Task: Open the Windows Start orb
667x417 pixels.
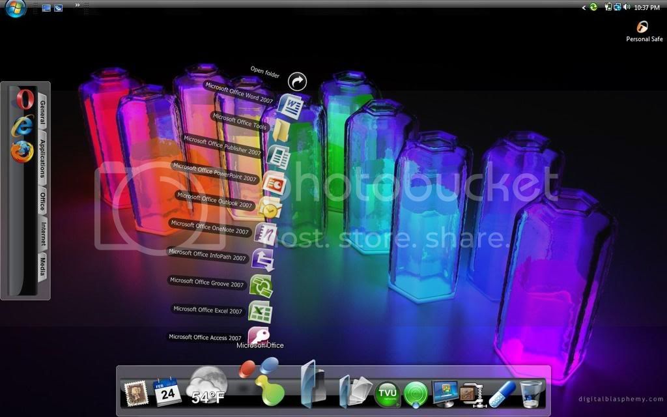Action: click(x=16, y=8)
